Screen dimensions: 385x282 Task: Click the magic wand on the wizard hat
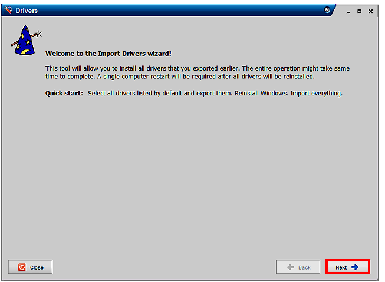(x=27, y=39)
